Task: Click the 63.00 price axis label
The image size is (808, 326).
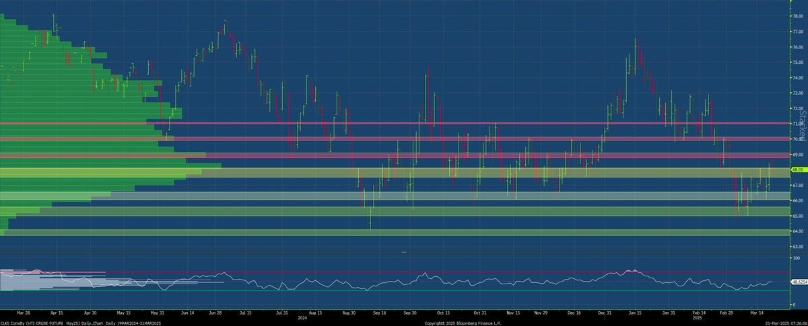Action: coord(797,247)
